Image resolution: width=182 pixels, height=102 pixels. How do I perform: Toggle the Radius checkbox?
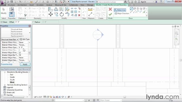coord(34,22)
